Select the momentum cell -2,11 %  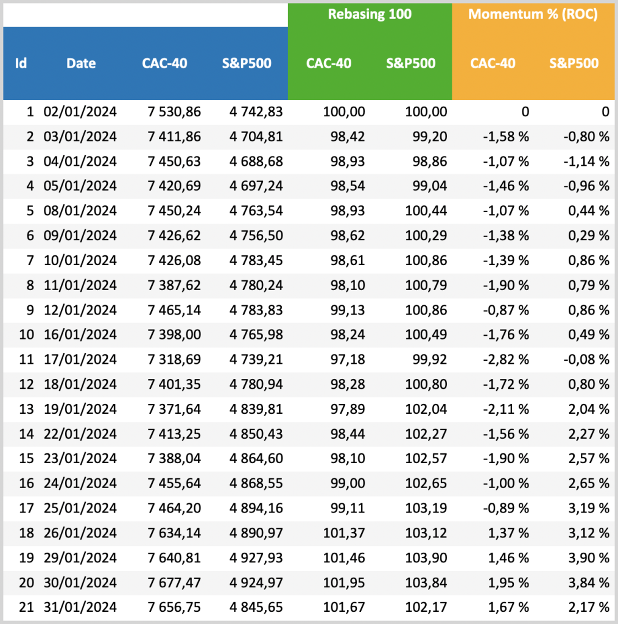click(506, 409)
